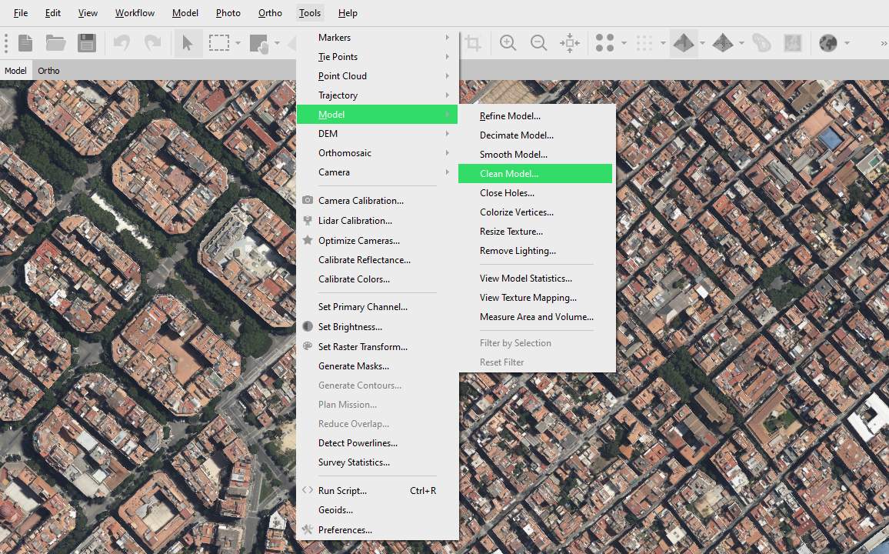Switch to the Ortho tab
The image size is (889, 554).
click(x=48, y=71)
